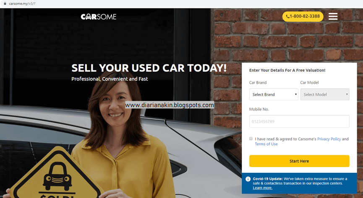This screenshot has height=198, width=363.
Task: Click the carsome.my URL in address bar
Action: (22, 3)
